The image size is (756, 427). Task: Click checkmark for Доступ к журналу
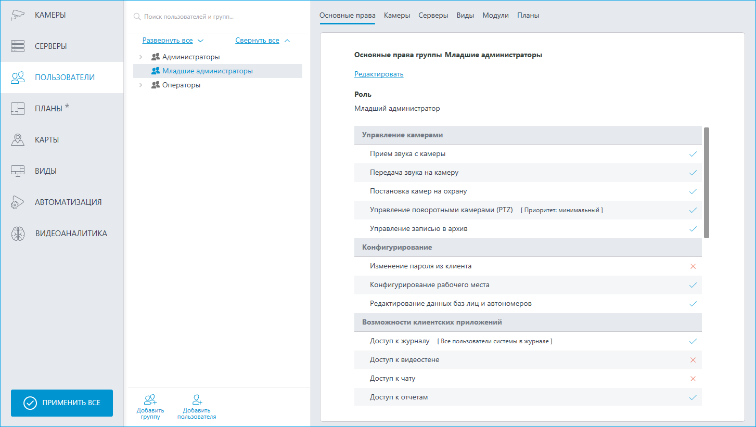coord(693,341)
